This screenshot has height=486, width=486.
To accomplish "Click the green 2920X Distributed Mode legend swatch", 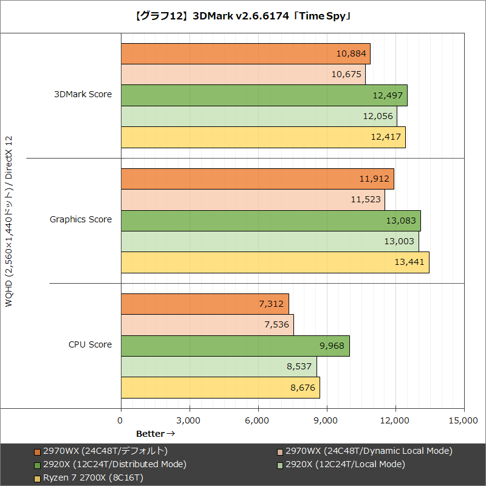I will (x=38, y=464).
